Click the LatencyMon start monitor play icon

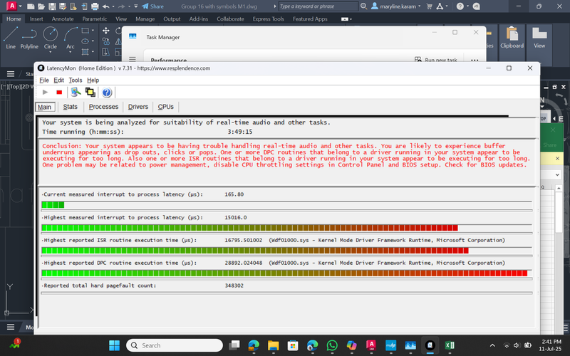(x=45, y=93)
